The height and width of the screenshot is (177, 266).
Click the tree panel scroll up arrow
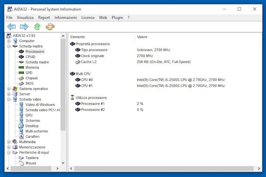(x=63, y=36)
